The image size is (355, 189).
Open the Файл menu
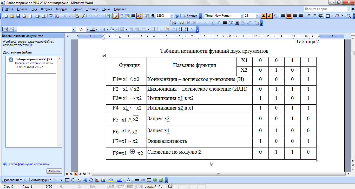(x=9, y=9)
